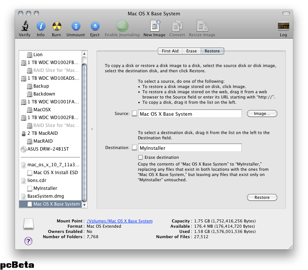Click the Restore button
Viewport: 308px width, 270px height.
coord(262,197)
